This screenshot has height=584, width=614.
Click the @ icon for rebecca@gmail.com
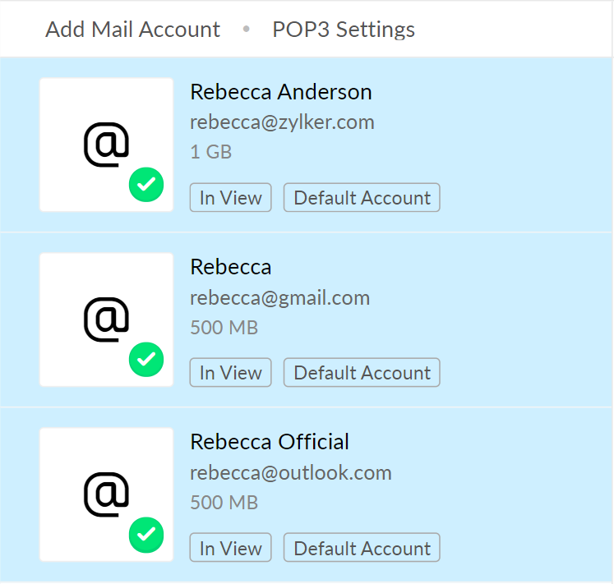(106, 320)
